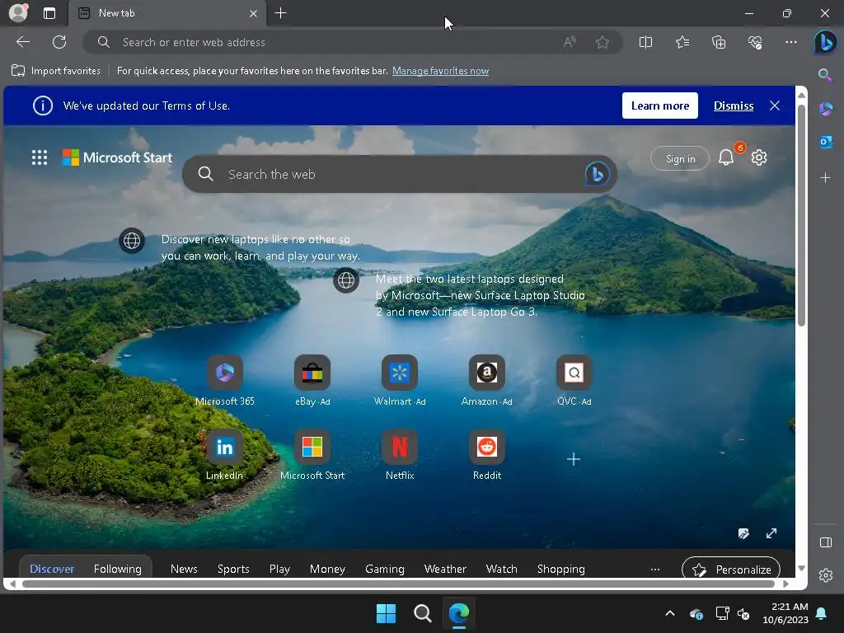Add a new quick link site
This screenshot has height=633, width=844.
click(x=574, y=459)
